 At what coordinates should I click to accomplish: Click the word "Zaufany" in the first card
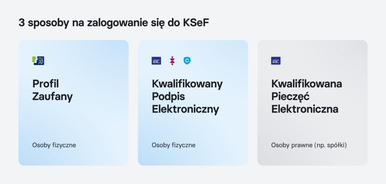52,96
